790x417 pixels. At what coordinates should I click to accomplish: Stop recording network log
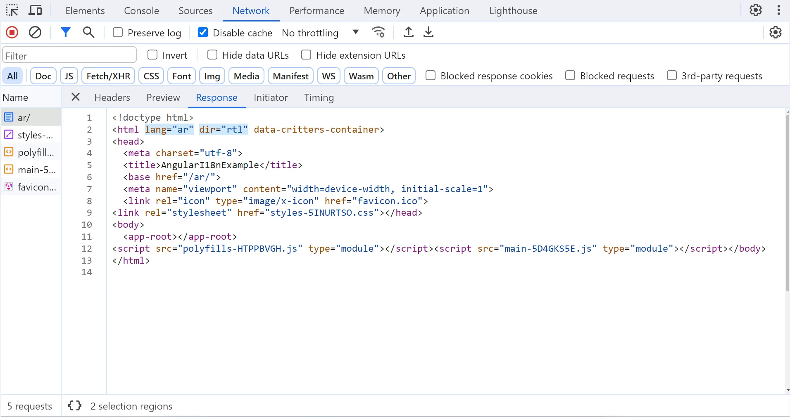click(12, 32)
